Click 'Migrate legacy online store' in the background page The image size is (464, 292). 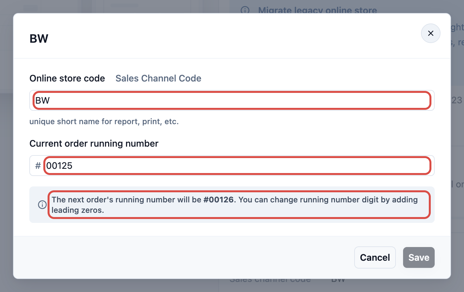(x=317, y=10)
